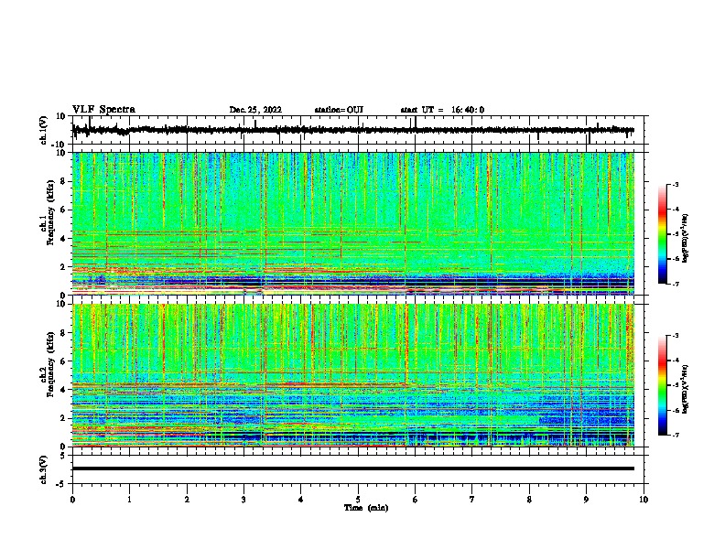This screenshot has width=725, height=560.
Task: Click time axis tick label "10"
Action: (644, 499)
